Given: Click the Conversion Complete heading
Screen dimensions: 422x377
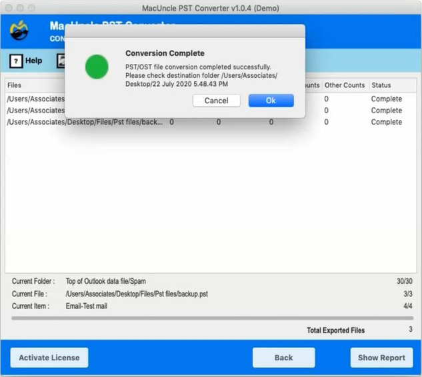Looking at the screenshot, I should coord(165,53).
